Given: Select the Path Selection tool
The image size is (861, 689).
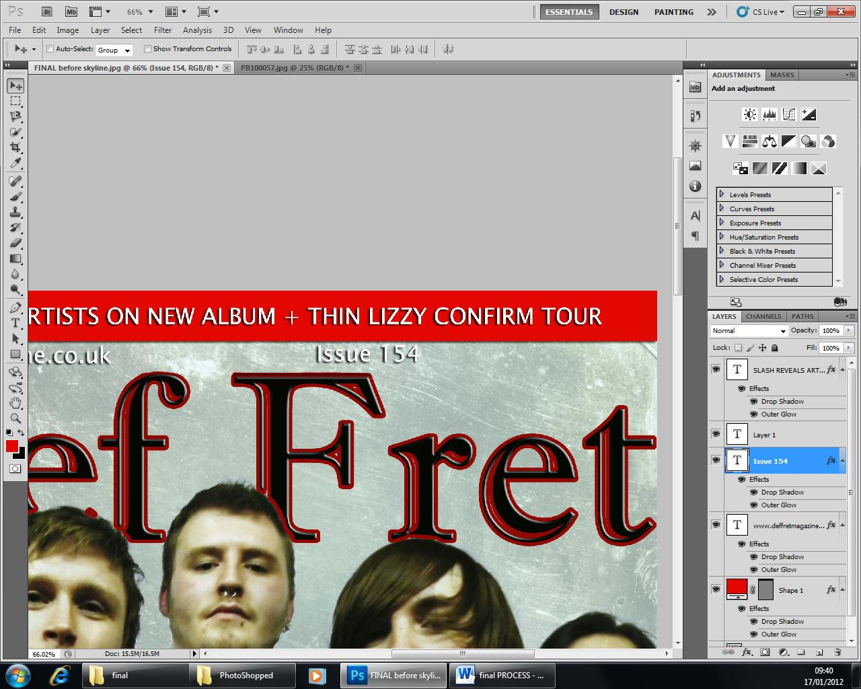Looking at the screenshot, I should pyautogui.click(x=15, y=338).
